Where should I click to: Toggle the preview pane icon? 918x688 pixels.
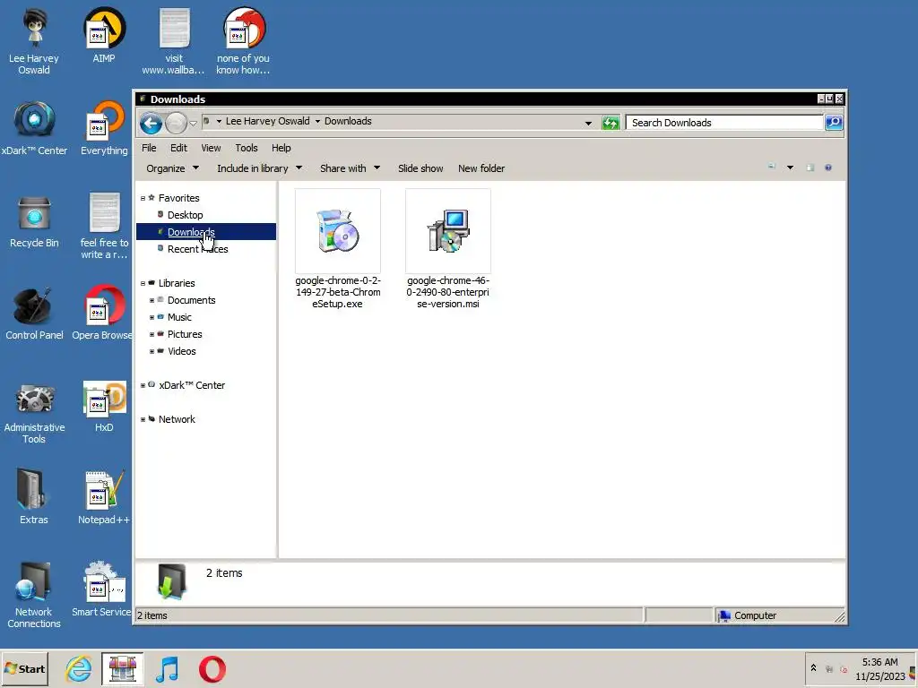(810, 168)
